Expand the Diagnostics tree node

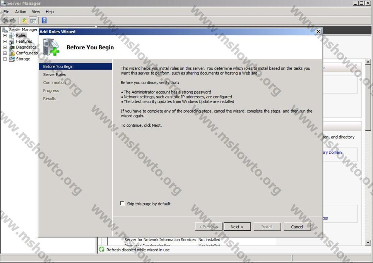click(x=5, y=47)
